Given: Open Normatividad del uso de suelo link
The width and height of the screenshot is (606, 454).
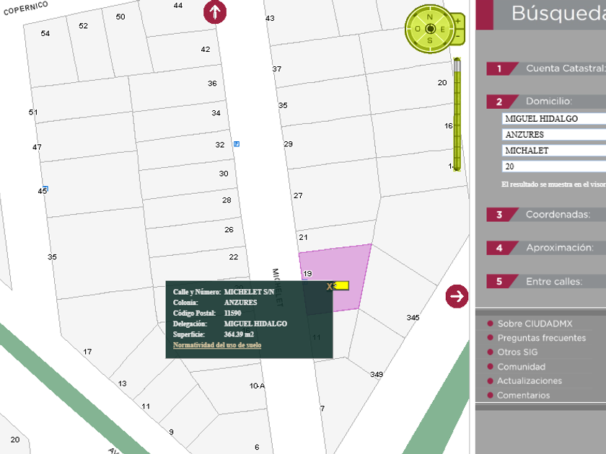Looking at the screenshot, I should (x=217, y=345).
